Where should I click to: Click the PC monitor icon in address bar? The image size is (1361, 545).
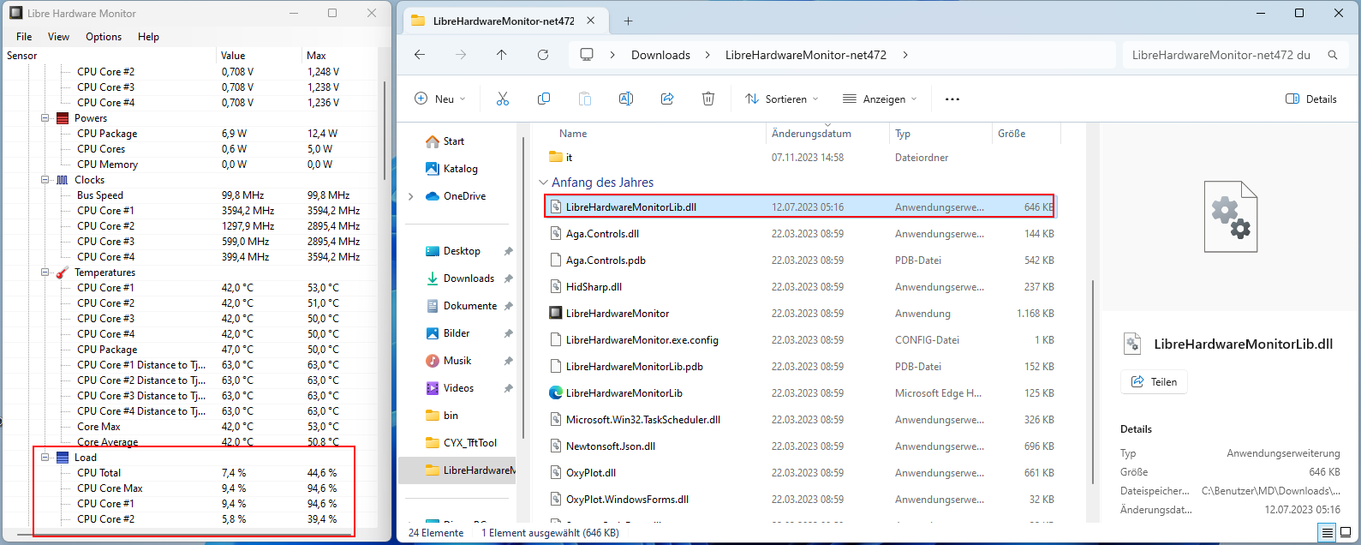pyautogui.click(x=587, y=55)
